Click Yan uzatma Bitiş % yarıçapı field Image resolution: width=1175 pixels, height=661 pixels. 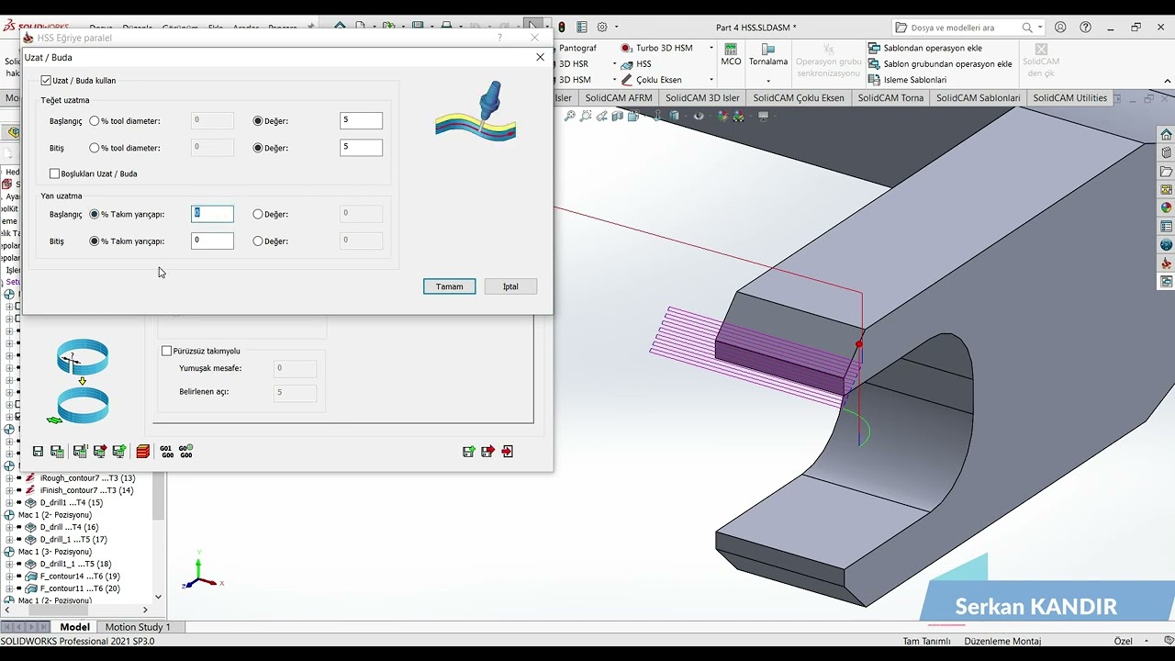coord(212,241)
